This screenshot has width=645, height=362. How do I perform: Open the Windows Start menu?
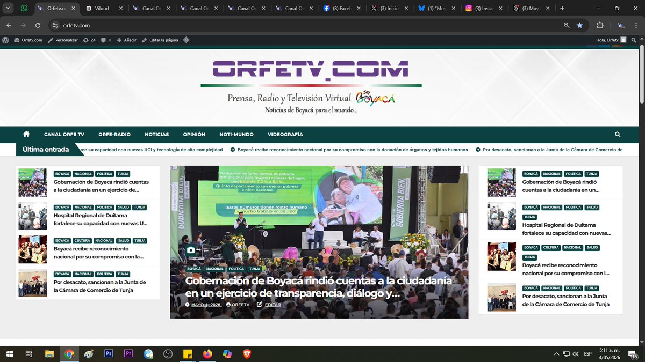click(x=9, y=354)
